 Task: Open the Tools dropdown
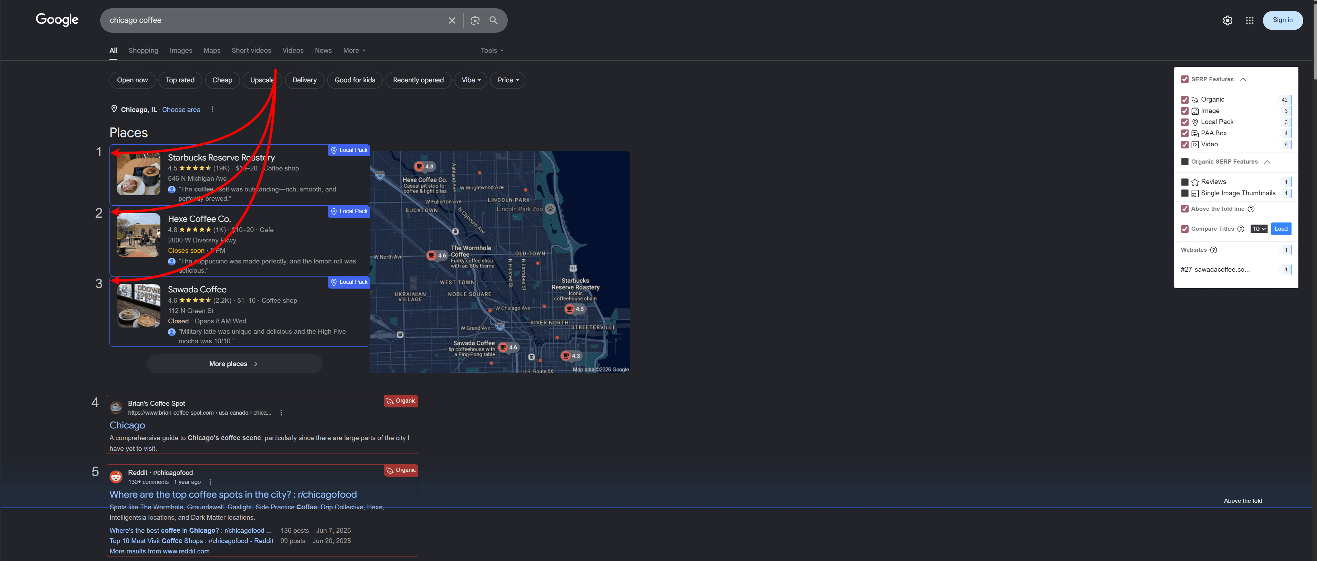[492, 51]
